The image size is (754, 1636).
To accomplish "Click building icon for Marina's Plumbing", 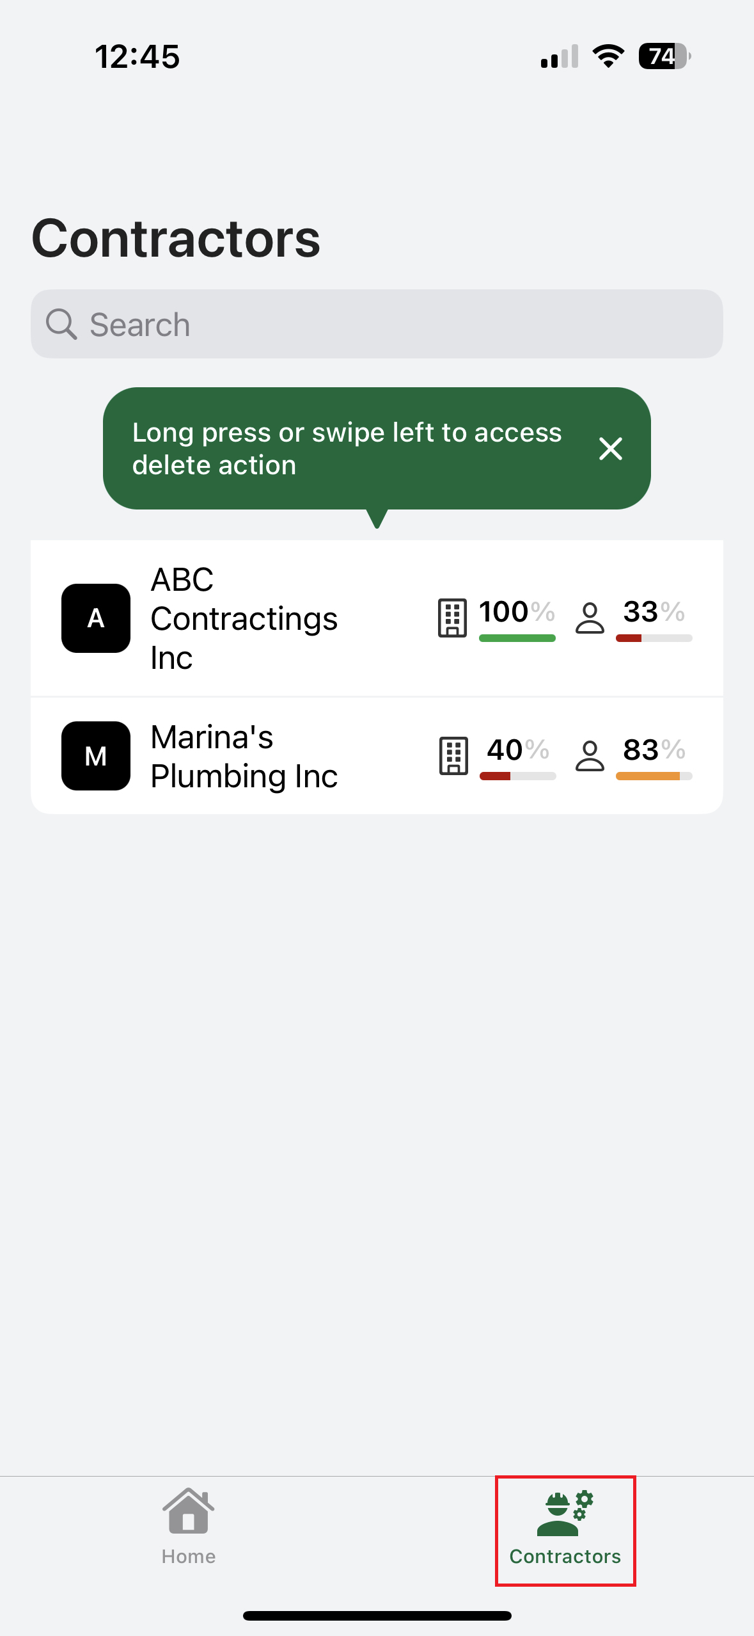I will [x=453, y=756].
